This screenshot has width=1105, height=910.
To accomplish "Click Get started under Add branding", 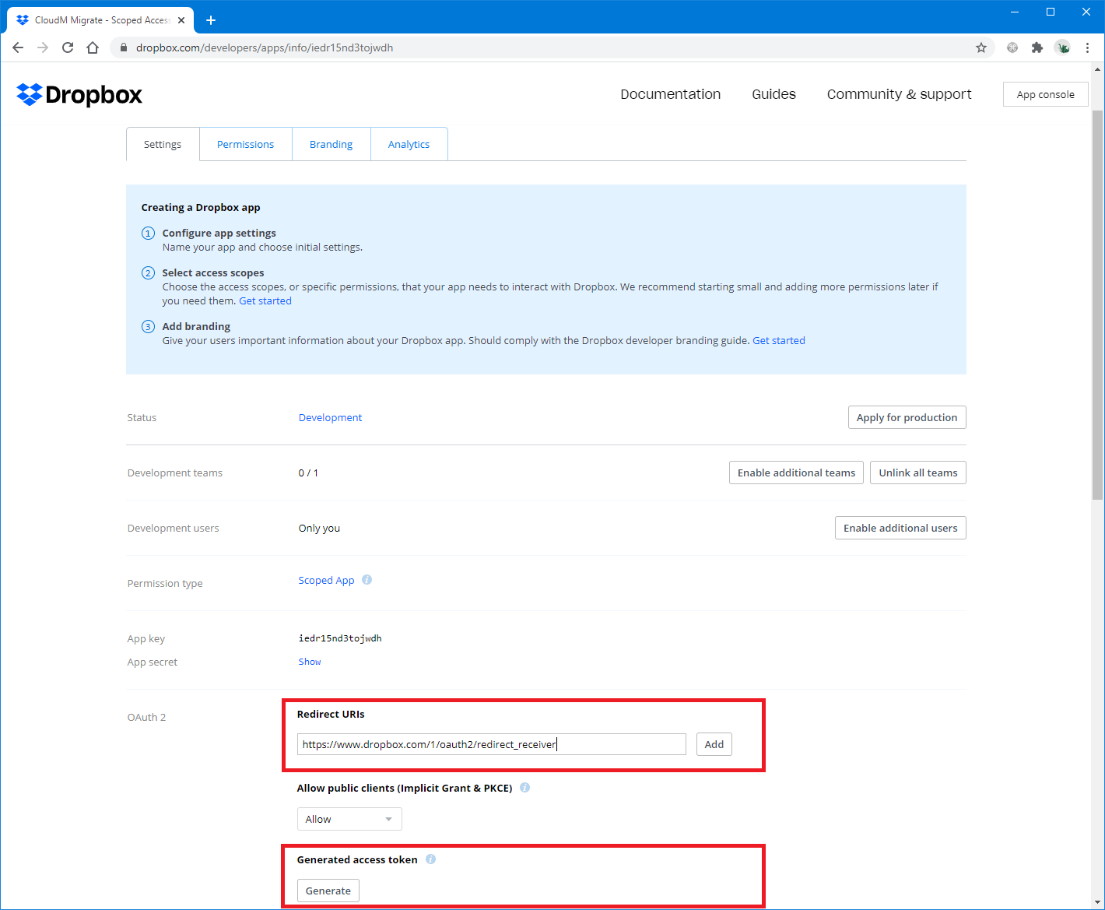I will (779, 340).
